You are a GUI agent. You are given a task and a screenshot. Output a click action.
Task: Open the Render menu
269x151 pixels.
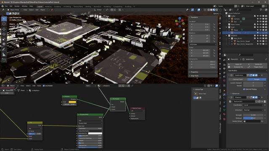(x=17, y=6)
